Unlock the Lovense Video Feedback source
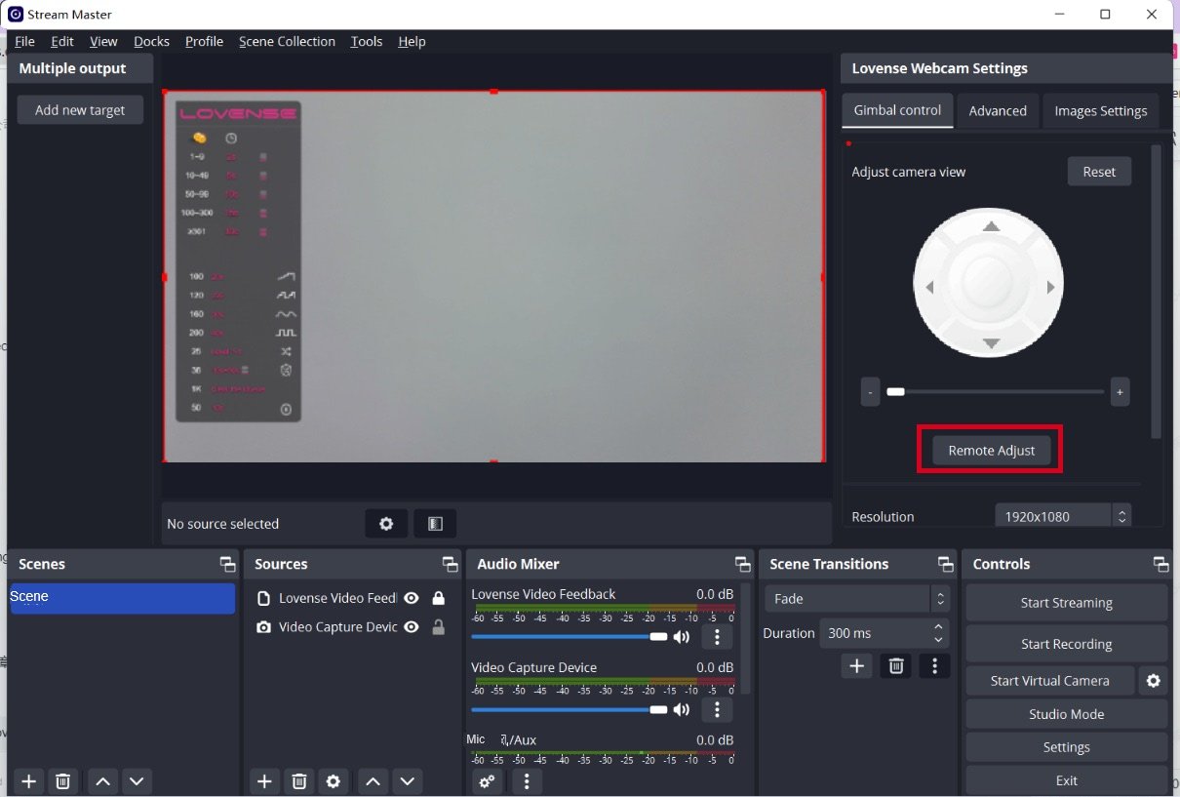 [439, 598]
